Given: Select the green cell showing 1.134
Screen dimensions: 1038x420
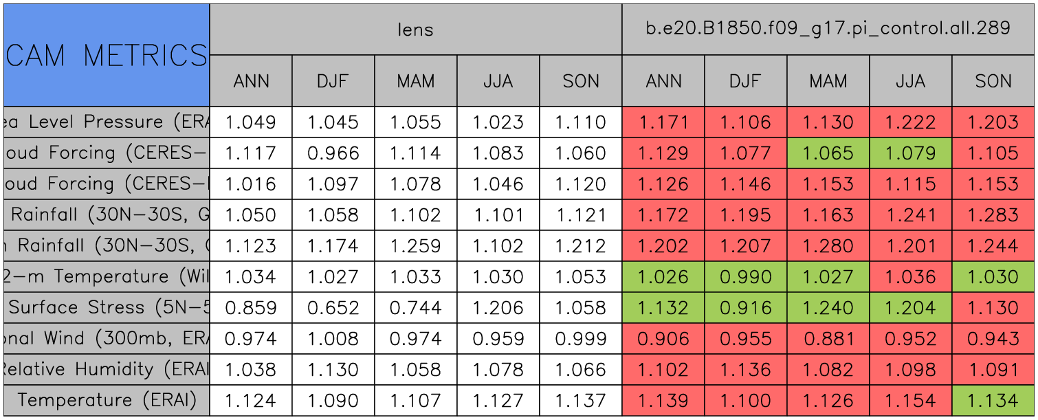Looking at the screenshot, I should (993, 400).
